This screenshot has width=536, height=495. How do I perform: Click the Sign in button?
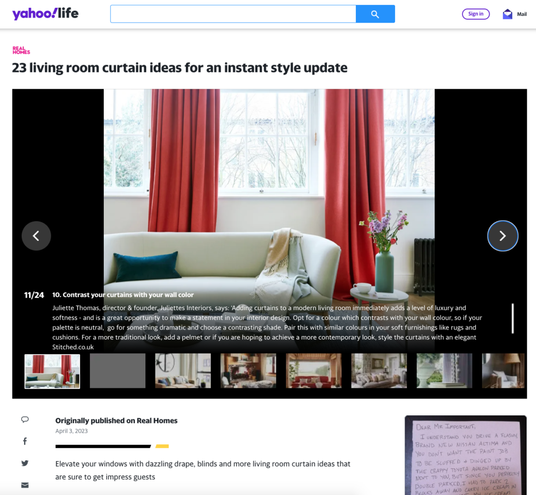coord(476,14)
